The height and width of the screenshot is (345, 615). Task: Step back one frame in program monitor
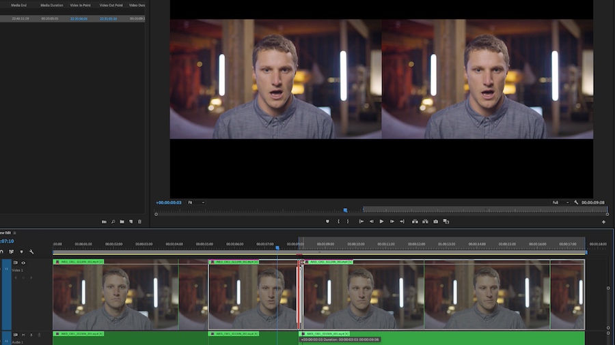(372, 222)
